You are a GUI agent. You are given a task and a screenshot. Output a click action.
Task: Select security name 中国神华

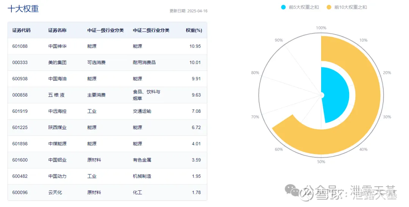point(58,46)
